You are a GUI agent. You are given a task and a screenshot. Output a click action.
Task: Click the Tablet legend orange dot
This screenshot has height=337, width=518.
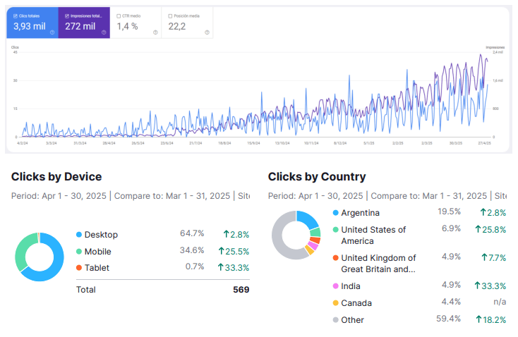tap(78, 268)
